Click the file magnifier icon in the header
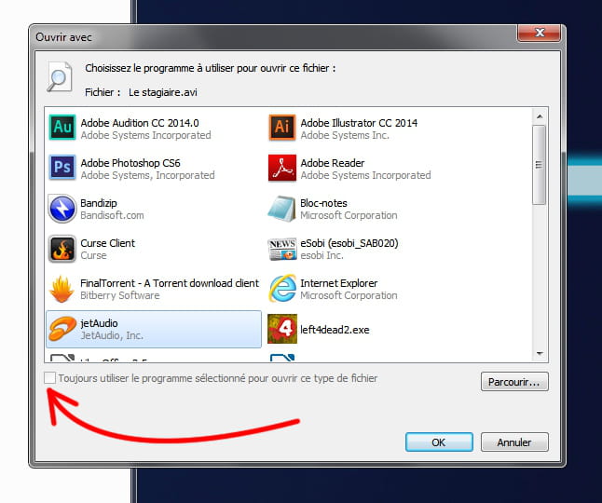 [60, 76]
